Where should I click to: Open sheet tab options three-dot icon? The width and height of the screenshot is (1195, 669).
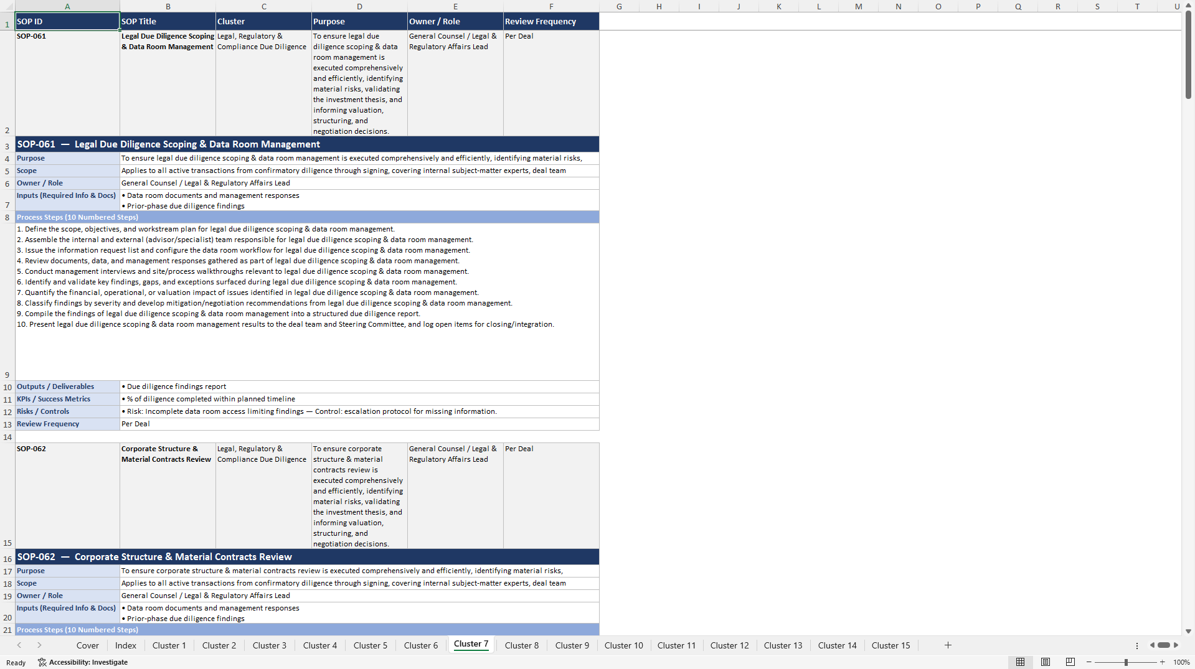[1136, 645]
